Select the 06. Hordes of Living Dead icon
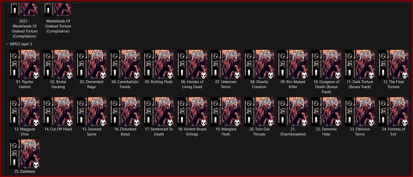 [192, 64]
